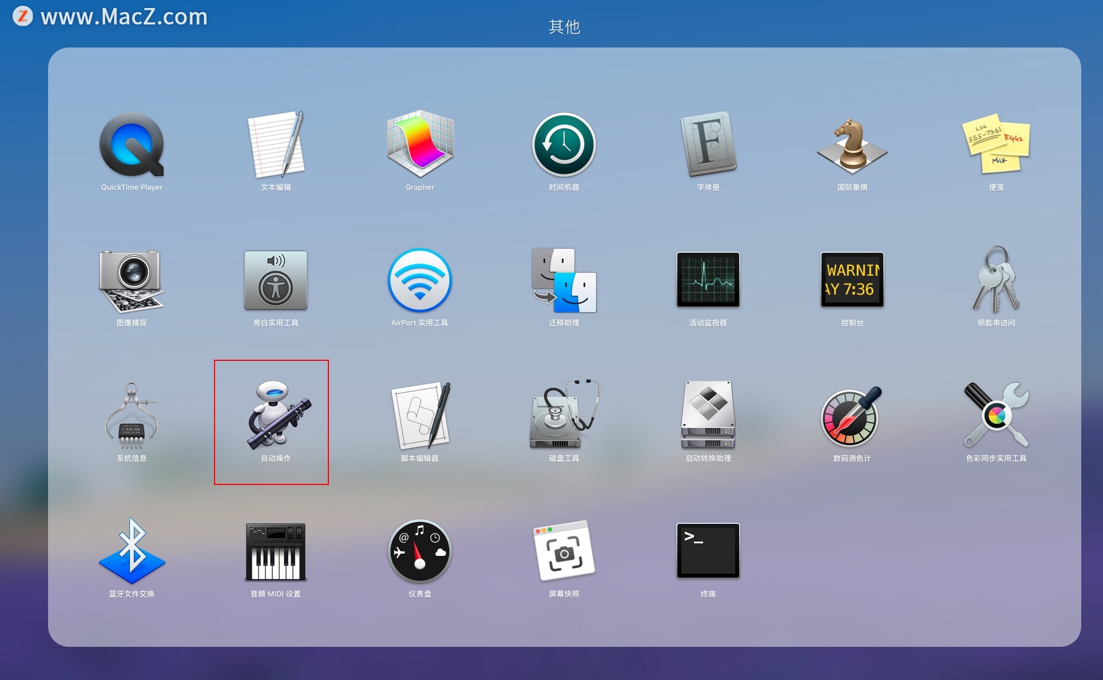Open QuickTime Player app

[132, 145]
